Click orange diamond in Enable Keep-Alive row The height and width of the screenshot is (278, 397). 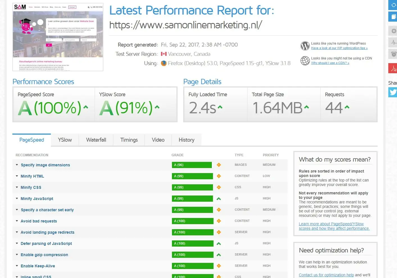point(219,266)
